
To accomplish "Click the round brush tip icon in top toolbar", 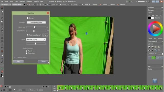I will pyautogui.click(x=25, y=5).
